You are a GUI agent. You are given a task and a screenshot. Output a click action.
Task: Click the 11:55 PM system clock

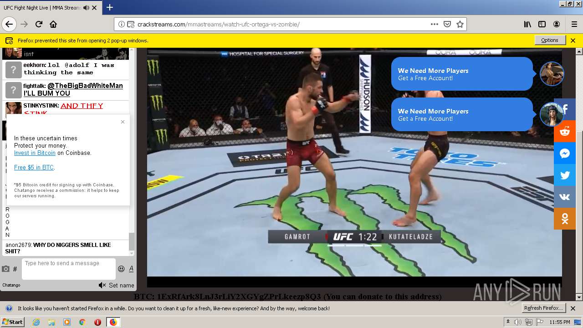point(560,322)
